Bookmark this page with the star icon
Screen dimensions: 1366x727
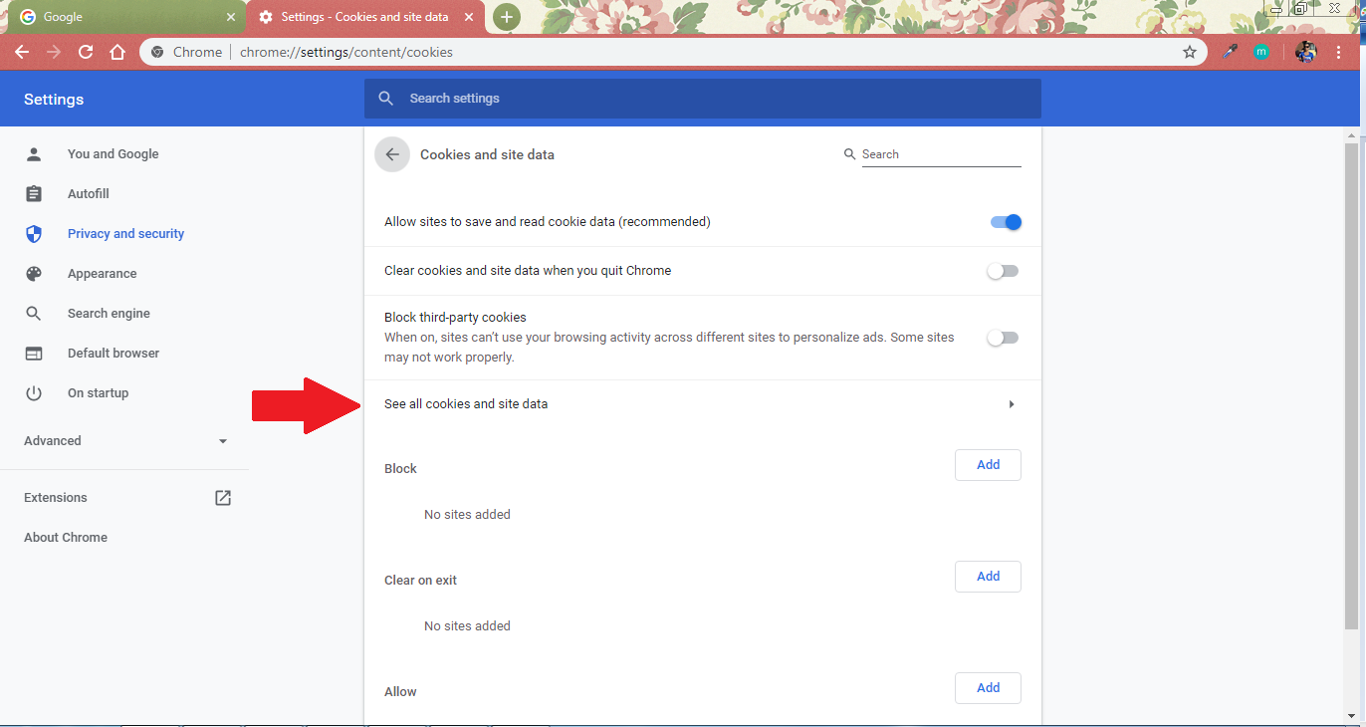point(1189,52)
